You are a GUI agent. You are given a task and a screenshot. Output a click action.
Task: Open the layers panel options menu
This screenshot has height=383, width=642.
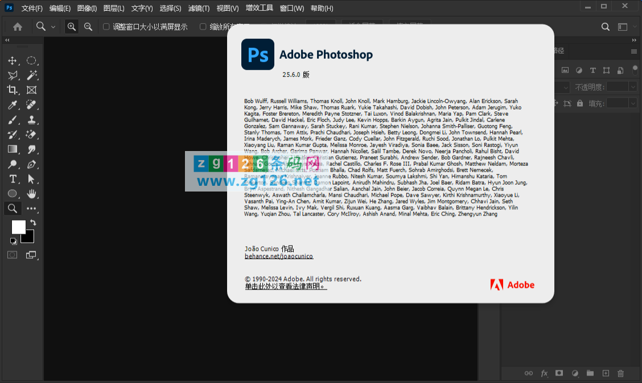(634, 52)
